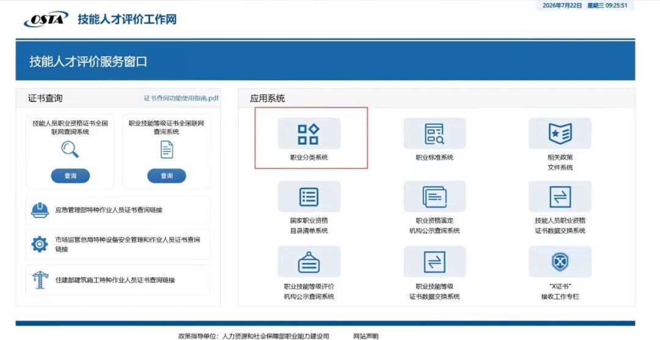Viewport: 660px width, 340px height.
Task: Open the 职业资格鉴定机构公示查询系统 icon
Action: coord(435,197)
